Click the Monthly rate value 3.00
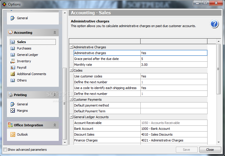 [174, 65]
